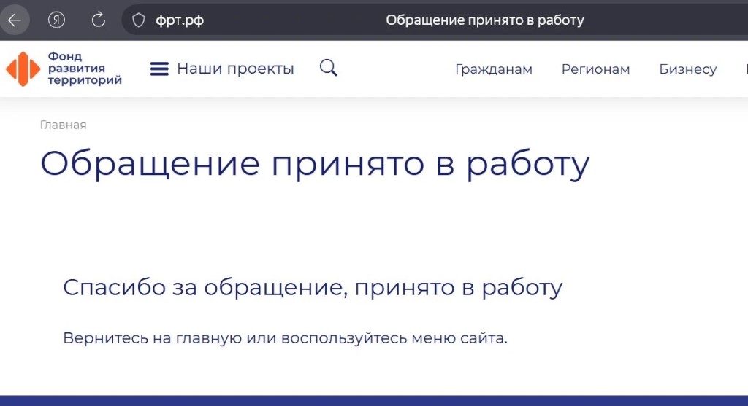Click the shield protection icon

click(138, 20)
